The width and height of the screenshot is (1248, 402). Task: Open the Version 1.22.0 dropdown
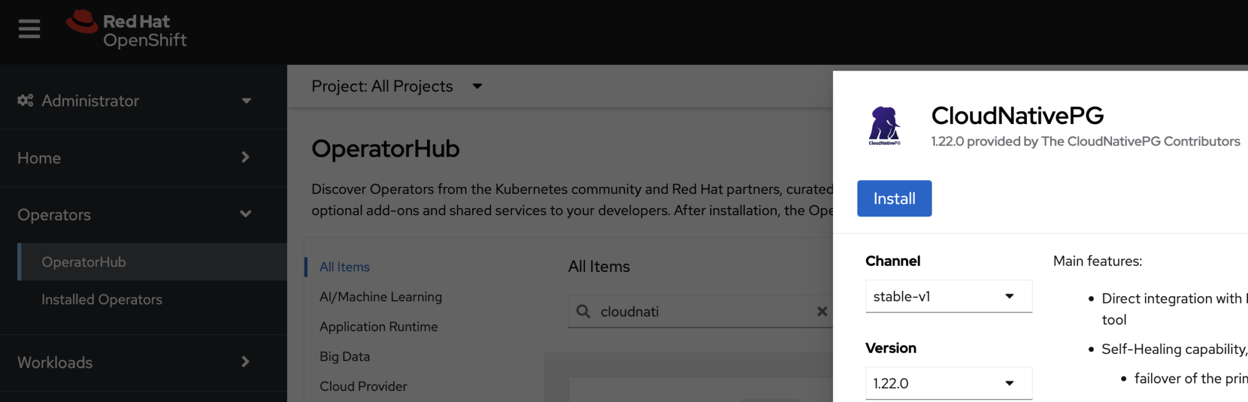(948, 383)
